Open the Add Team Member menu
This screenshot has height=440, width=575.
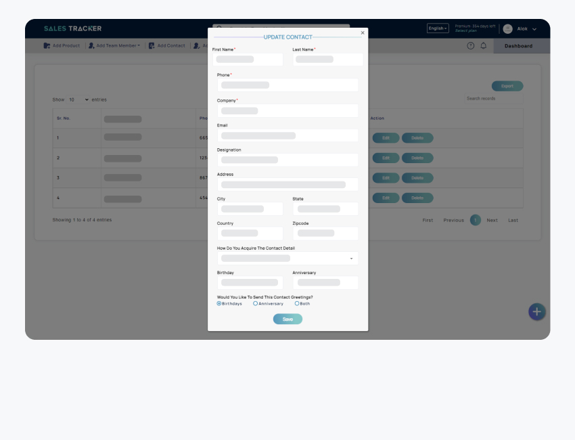click(118, 46)
